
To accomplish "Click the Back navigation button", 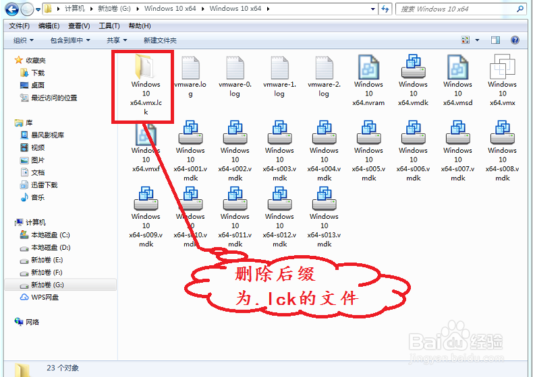I will (12, 9).
